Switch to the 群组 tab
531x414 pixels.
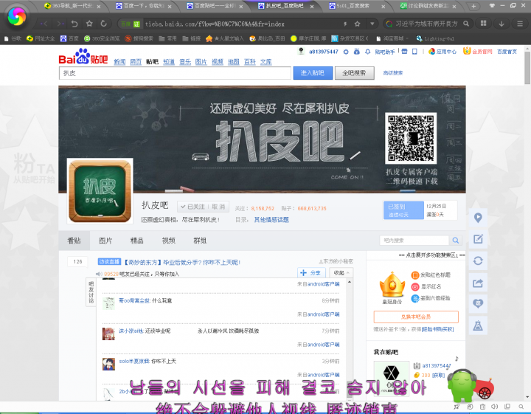click(x=200, y=241)
